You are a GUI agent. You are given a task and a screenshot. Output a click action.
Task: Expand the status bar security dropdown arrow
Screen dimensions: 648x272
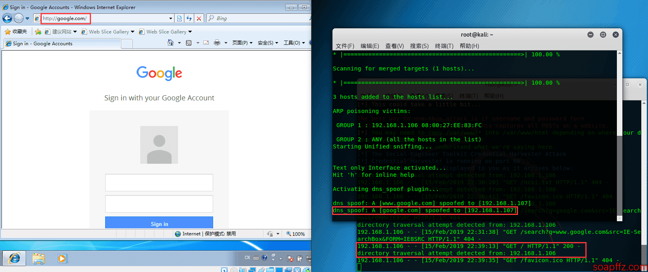coord(278,234)
